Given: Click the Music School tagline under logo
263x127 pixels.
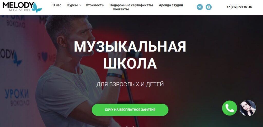Looking at the screenshot, I should click(x=20, y=10).
